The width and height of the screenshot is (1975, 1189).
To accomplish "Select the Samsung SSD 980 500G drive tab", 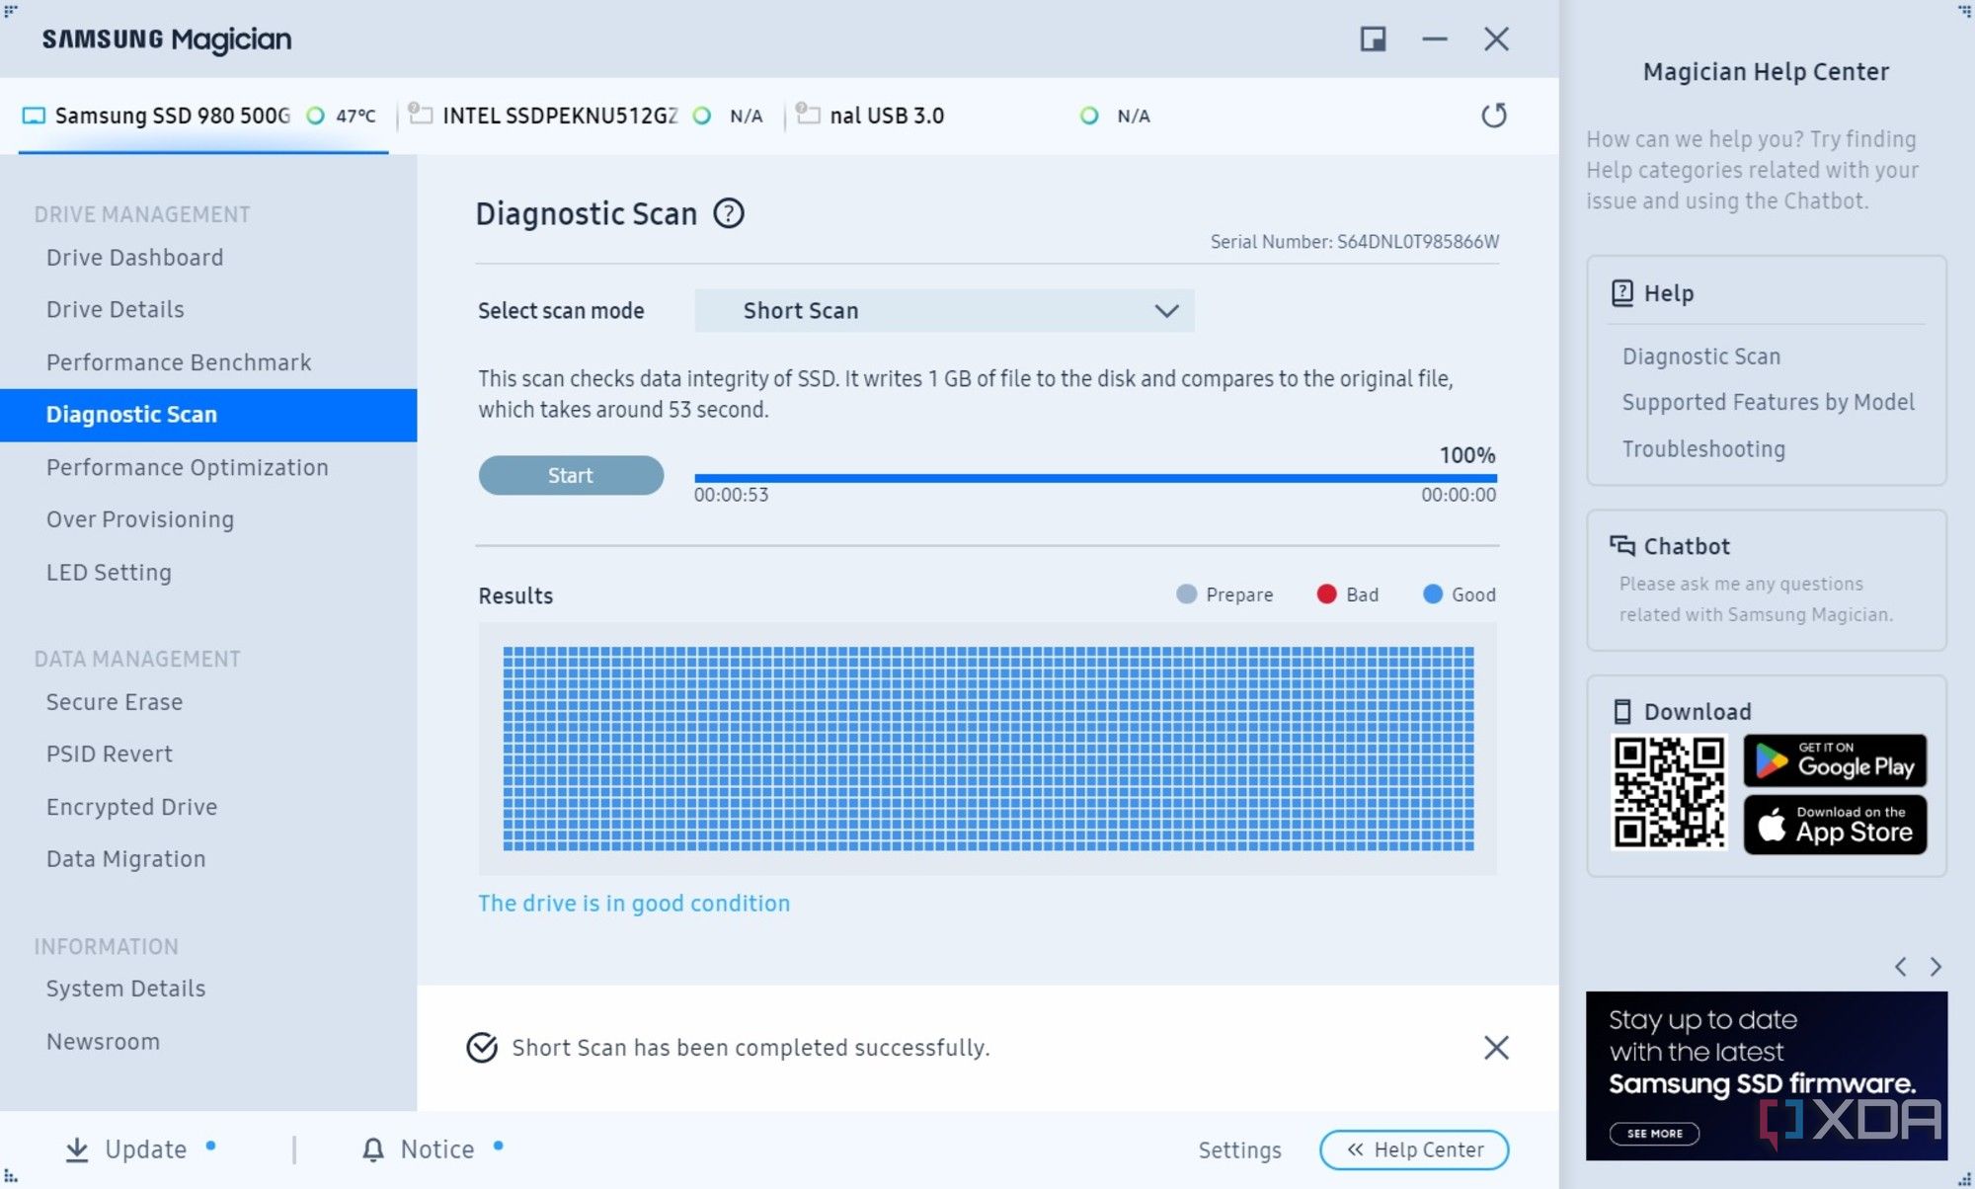I will tap(203, 116).
